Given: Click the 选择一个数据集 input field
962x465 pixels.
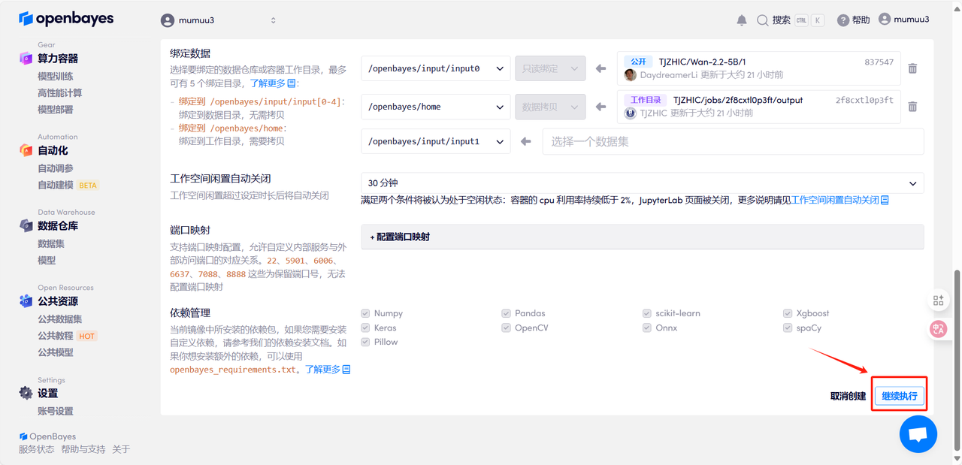Looking at the screenshot, I should [x=732, y=141].
